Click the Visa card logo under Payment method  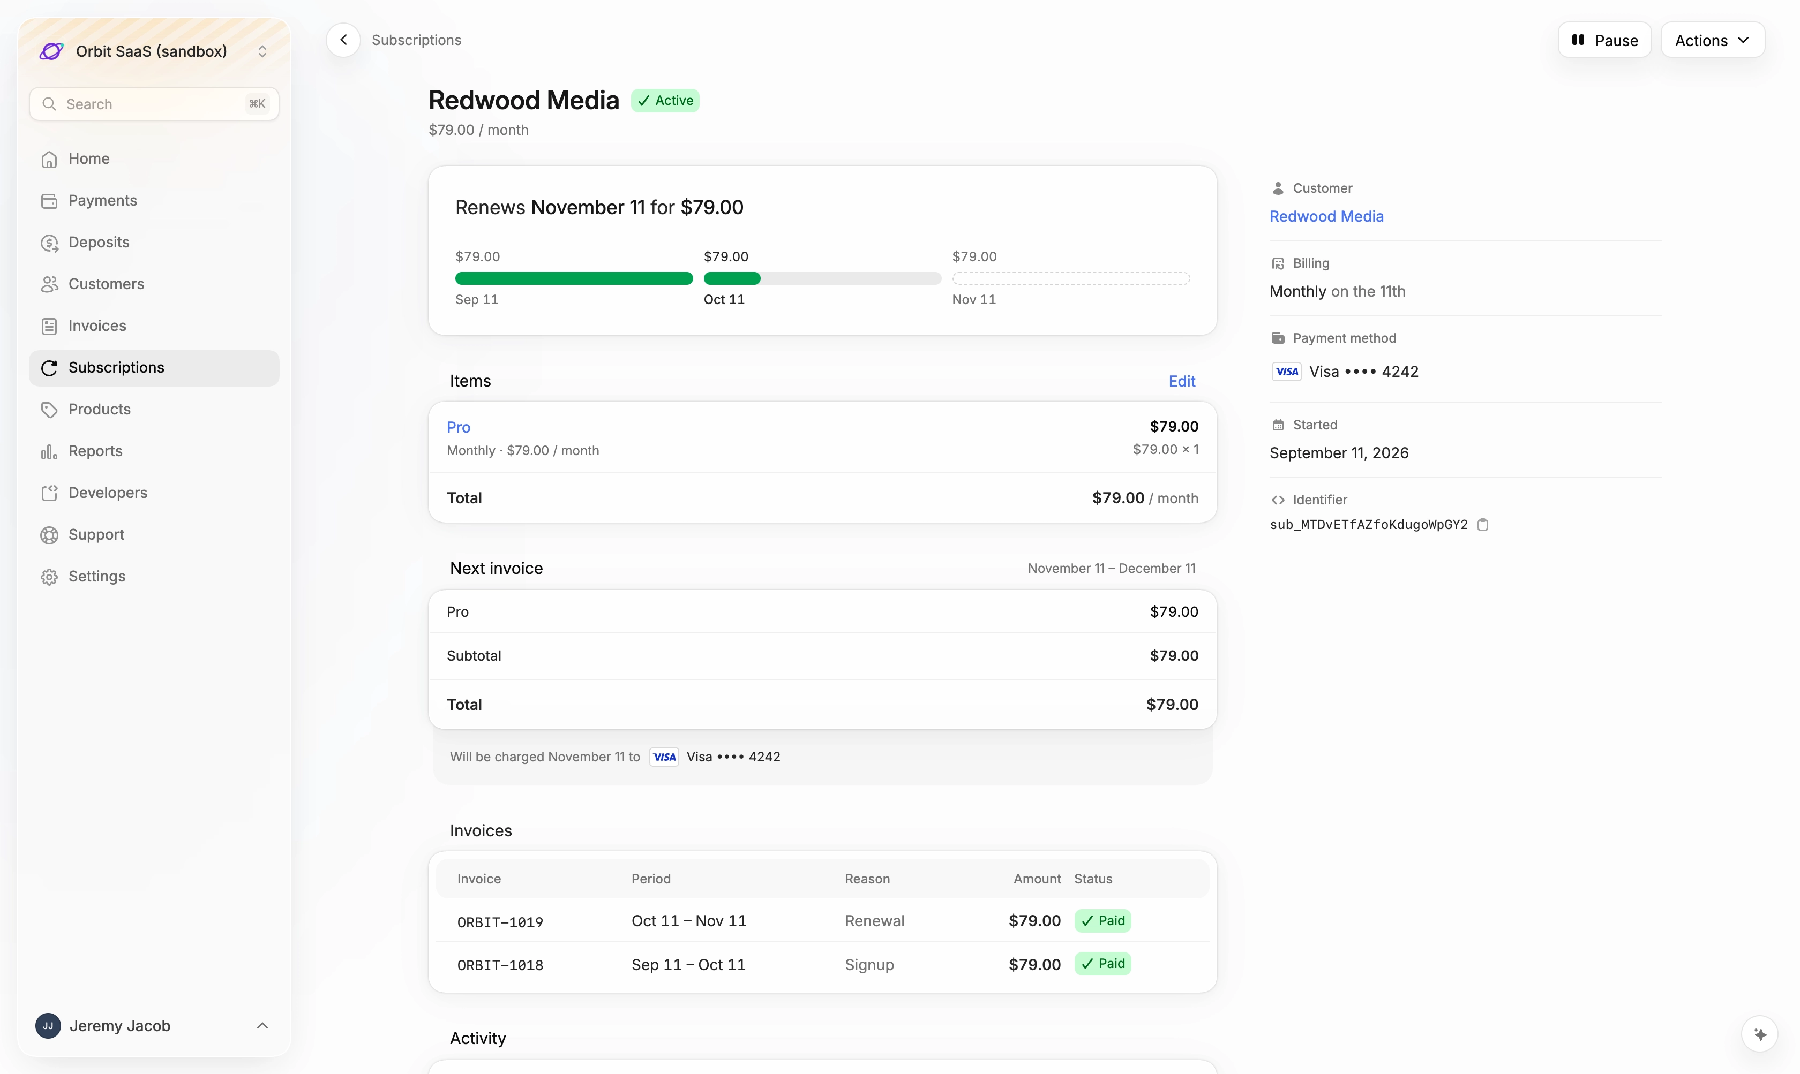point(1287,372)
